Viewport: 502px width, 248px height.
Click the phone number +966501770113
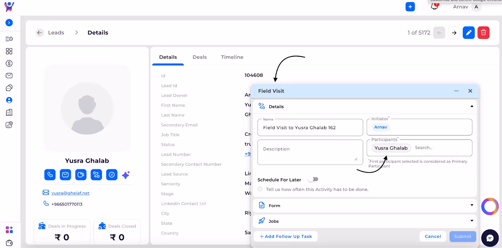67,204
